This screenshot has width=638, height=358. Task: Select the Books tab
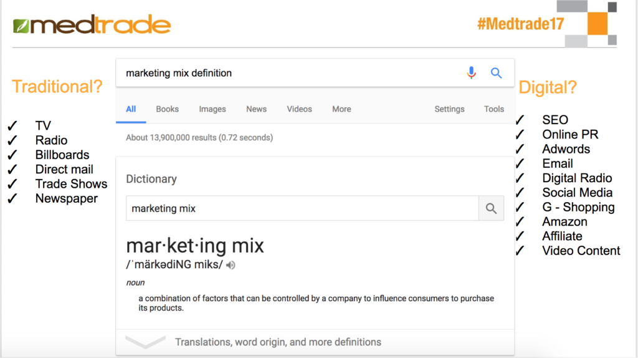coord(167,109)
